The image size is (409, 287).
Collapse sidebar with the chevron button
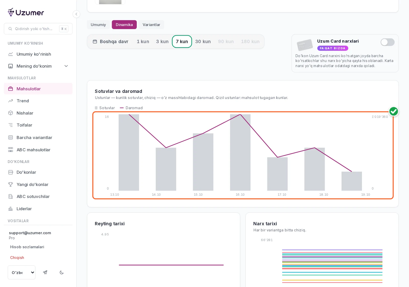point(76,14)
